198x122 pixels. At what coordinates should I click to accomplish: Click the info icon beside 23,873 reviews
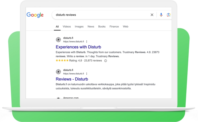point(105,61)
